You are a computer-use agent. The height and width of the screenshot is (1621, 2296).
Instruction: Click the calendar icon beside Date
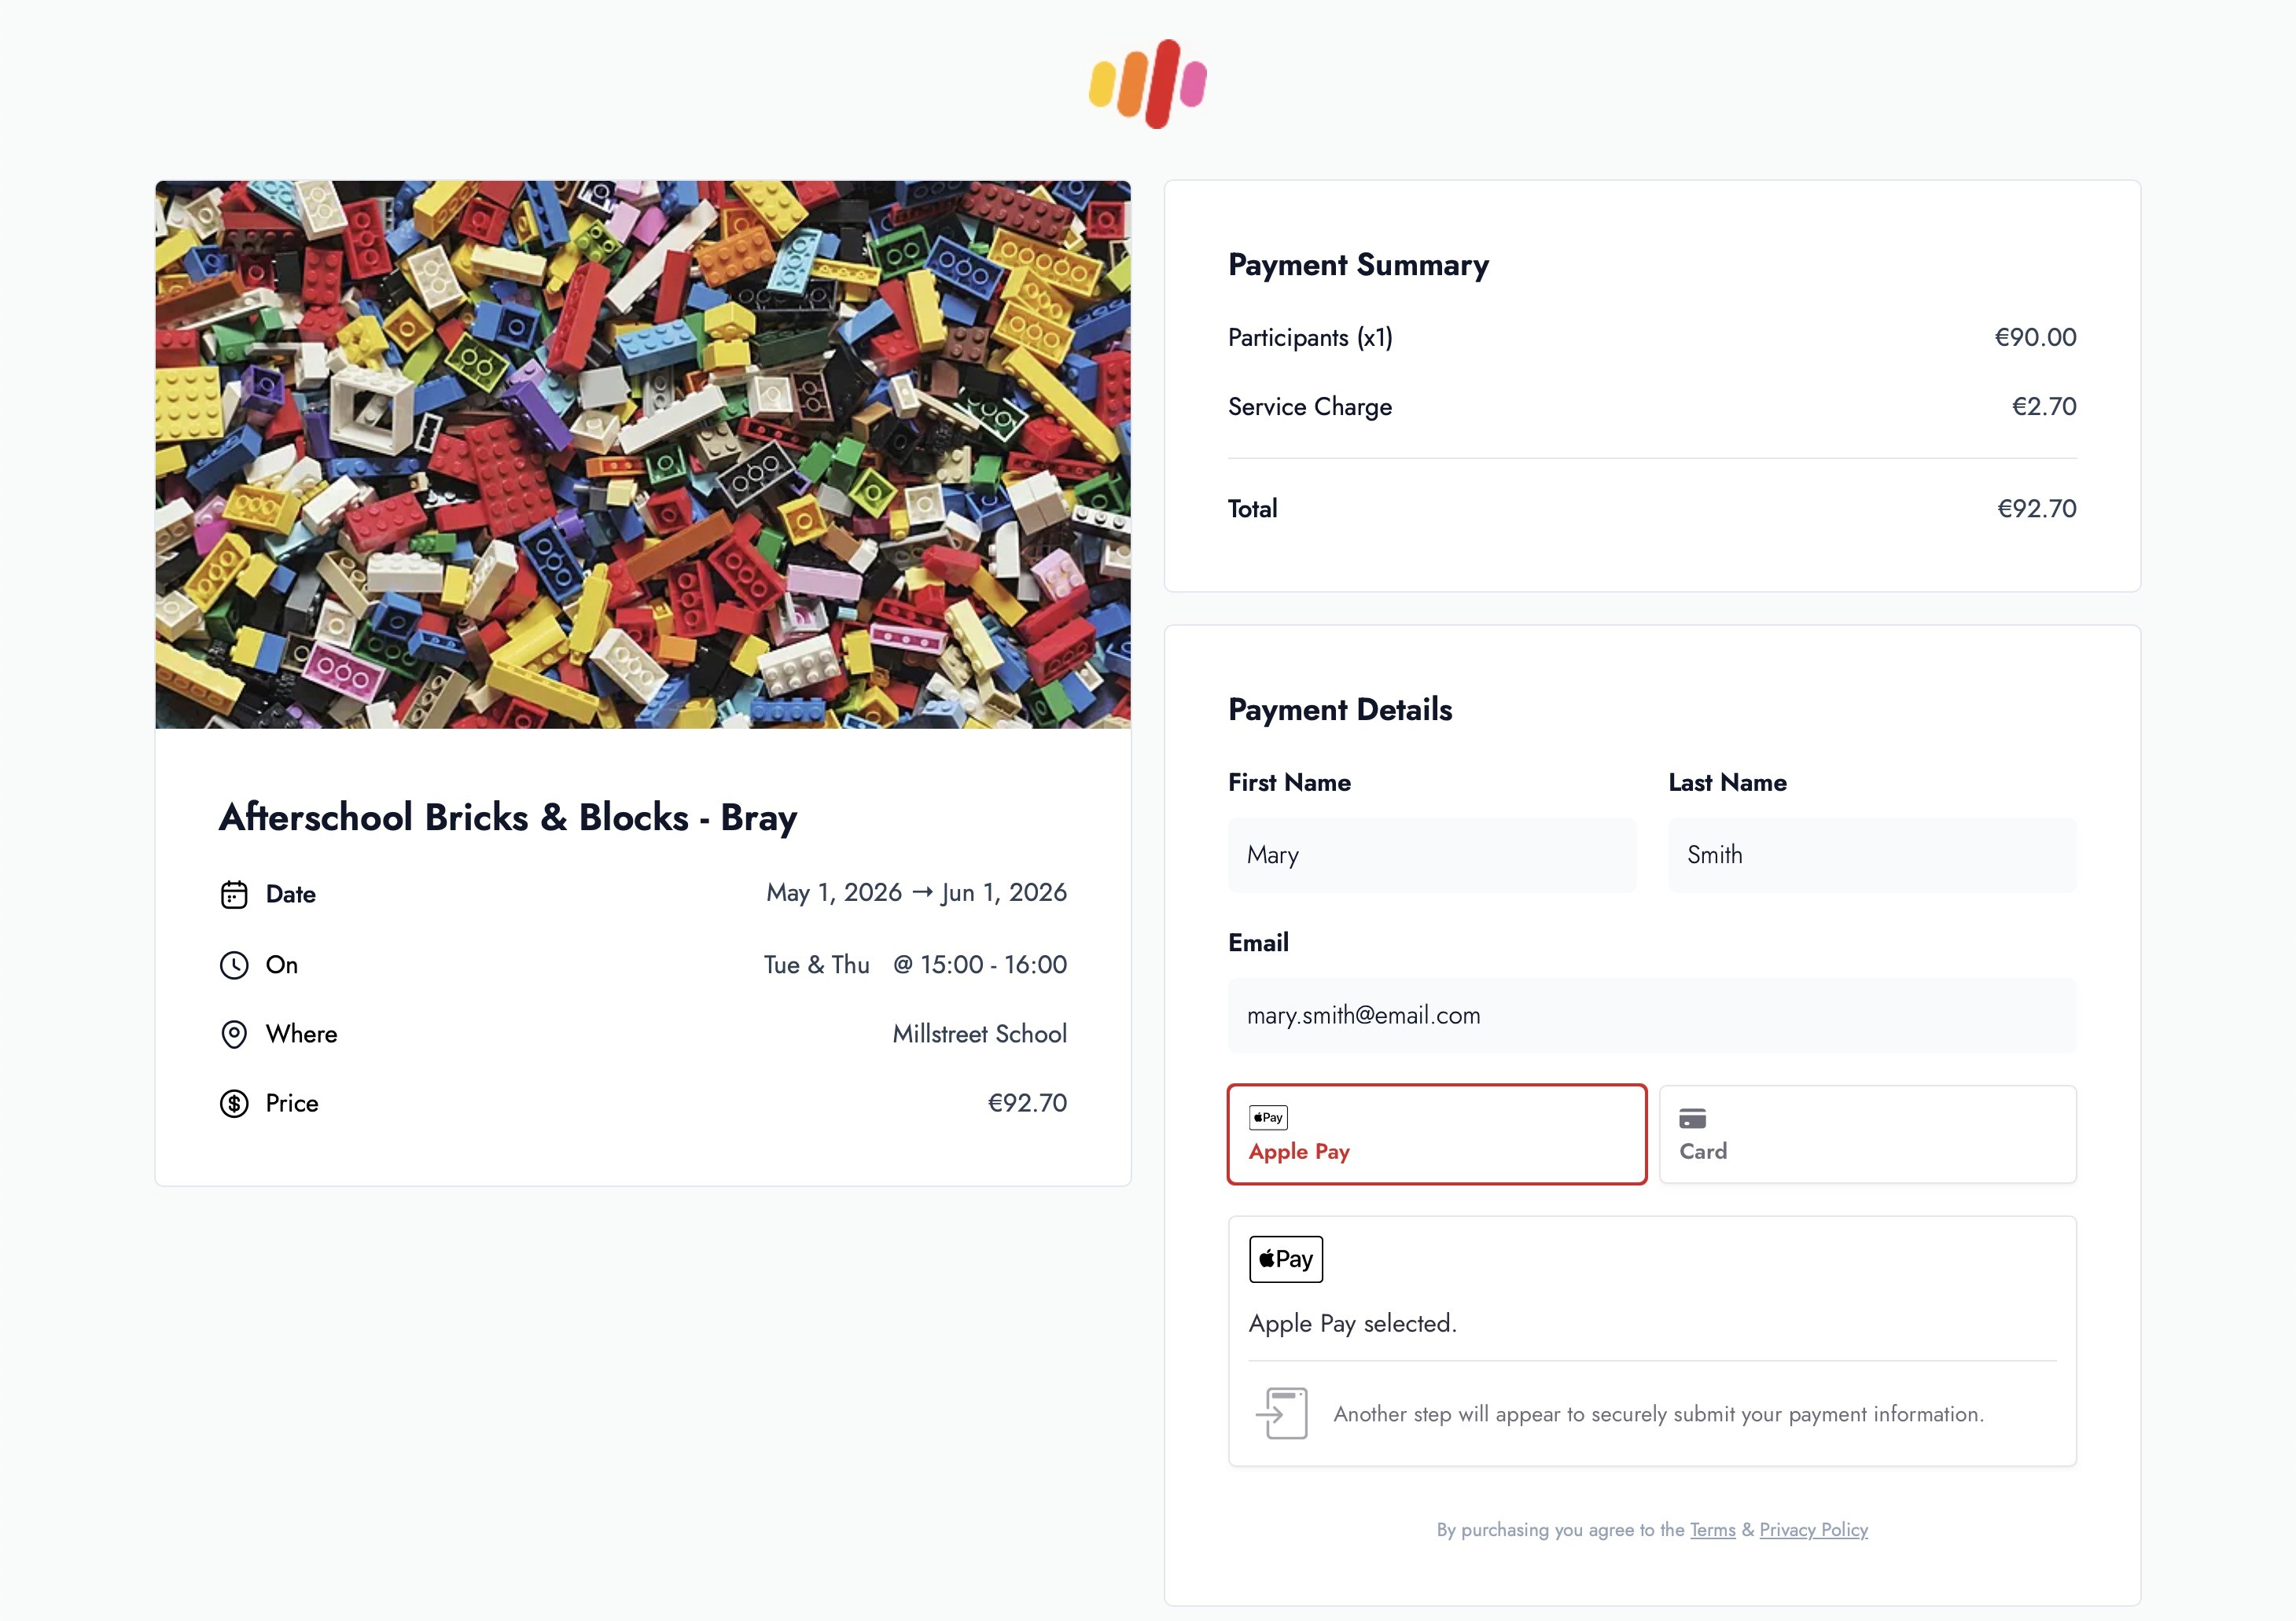point(234,894)
